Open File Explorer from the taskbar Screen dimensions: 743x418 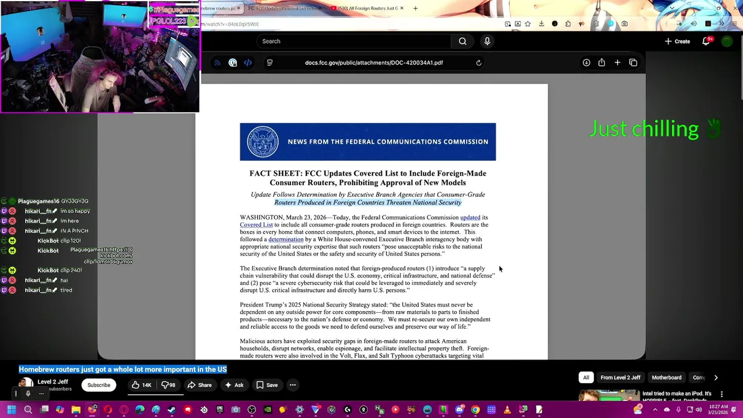[76, 410]
